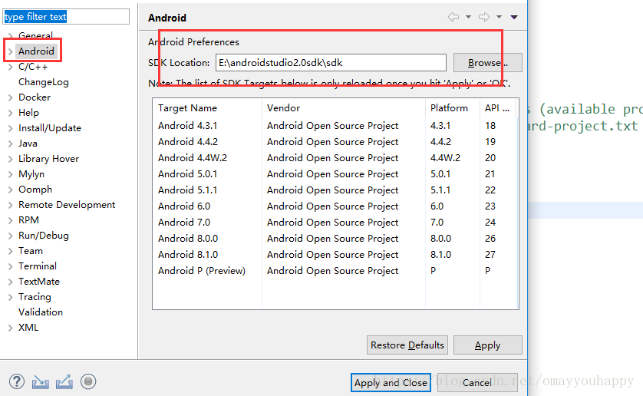
Task: Click the type filter text box
Action: [66, 16]
